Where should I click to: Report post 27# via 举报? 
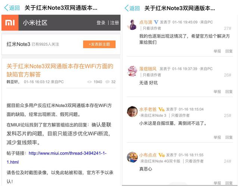pos(217,51)
